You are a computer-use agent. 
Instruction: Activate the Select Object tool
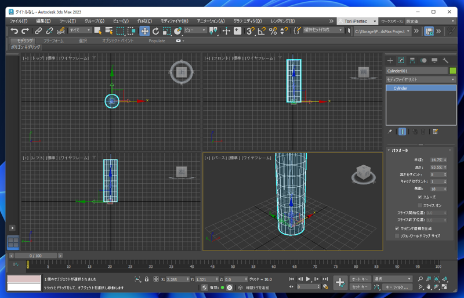coord(98,31)
